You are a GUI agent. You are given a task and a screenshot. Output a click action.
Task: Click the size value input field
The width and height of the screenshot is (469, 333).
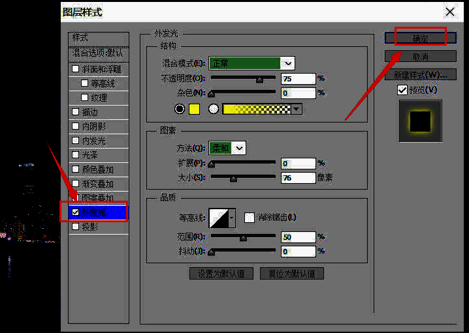click(297, 177)
